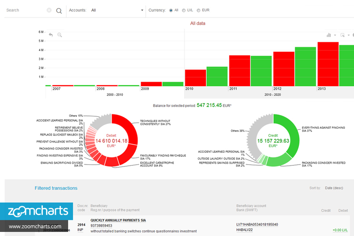Click the search magnifier icon

click(59, 11)
